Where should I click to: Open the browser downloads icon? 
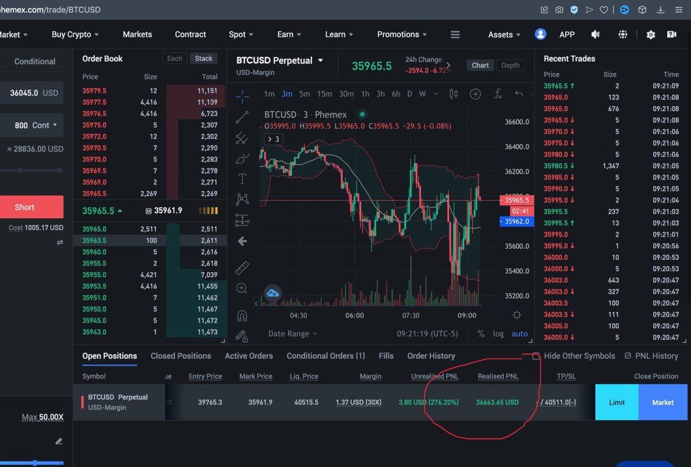click(x=660, y=10)
